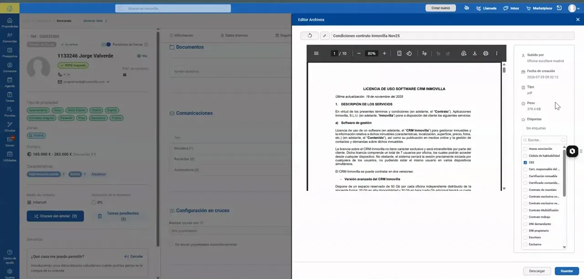The image size is (584, 279).
Task: Check the Cédula de habitabilidad tag
Action: pos(525,156)
